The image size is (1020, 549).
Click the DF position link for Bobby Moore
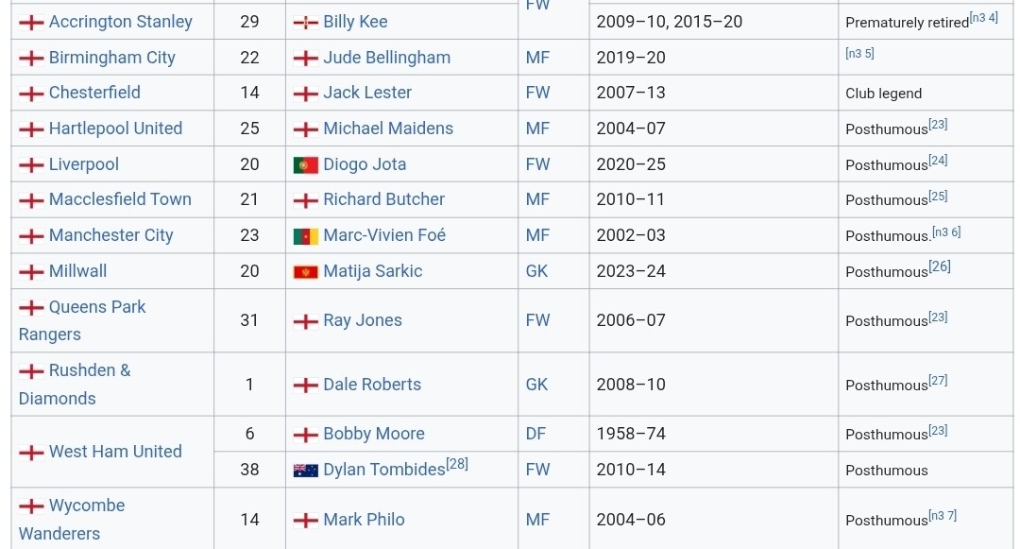click(x=536, y=434)
